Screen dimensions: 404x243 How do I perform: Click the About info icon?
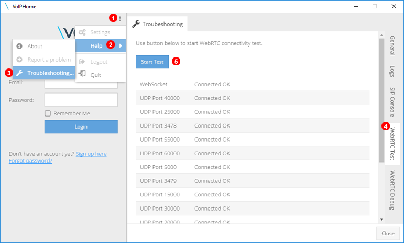[19, 46]
